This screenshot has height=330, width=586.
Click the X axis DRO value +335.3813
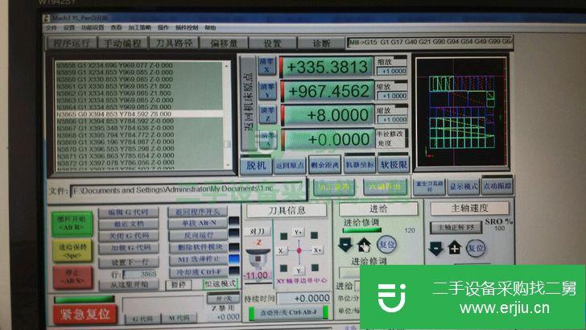point(327,67)
